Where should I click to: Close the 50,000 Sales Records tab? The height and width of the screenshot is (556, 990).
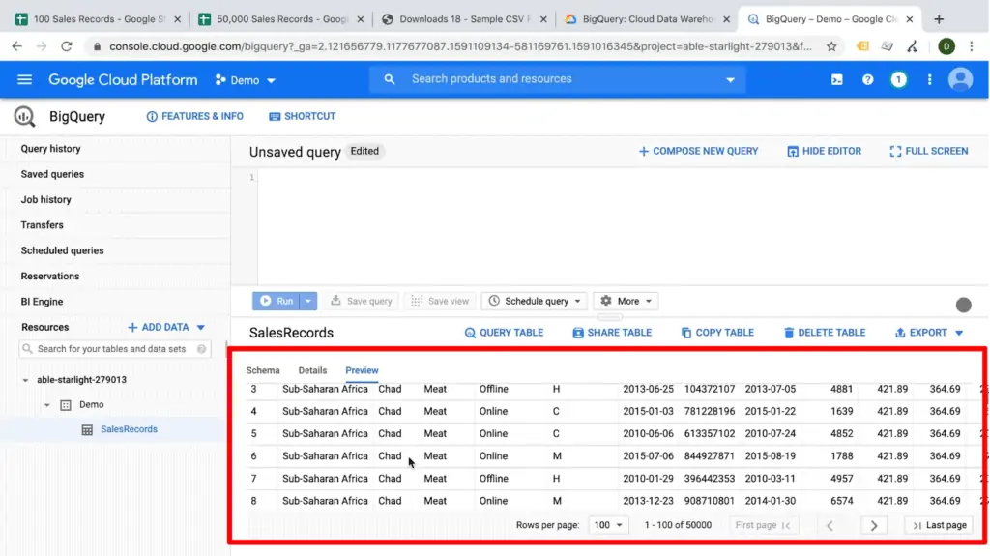coord(361,19)
